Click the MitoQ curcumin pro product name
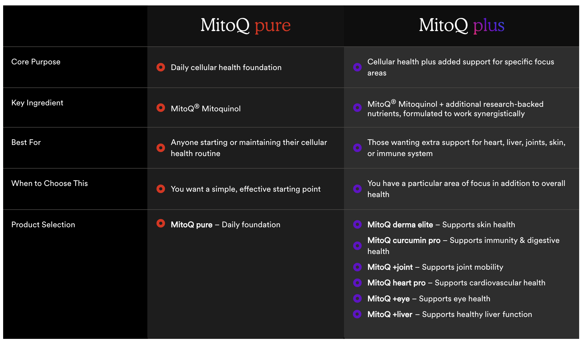 point(404,240)
